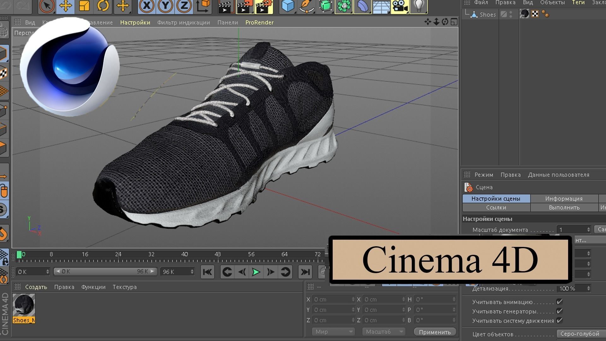606x341 pixels.
Task: Select the Rotate tool icon
Action: tap(103, 6)
